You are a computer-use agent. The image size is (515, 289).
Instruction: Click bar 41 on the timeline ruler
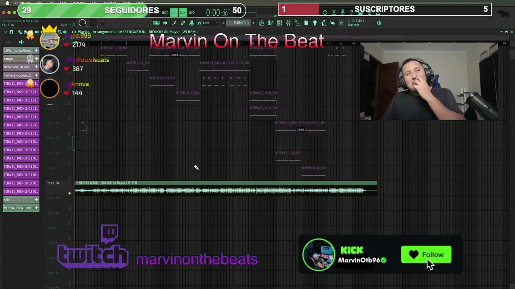point(328,43)
